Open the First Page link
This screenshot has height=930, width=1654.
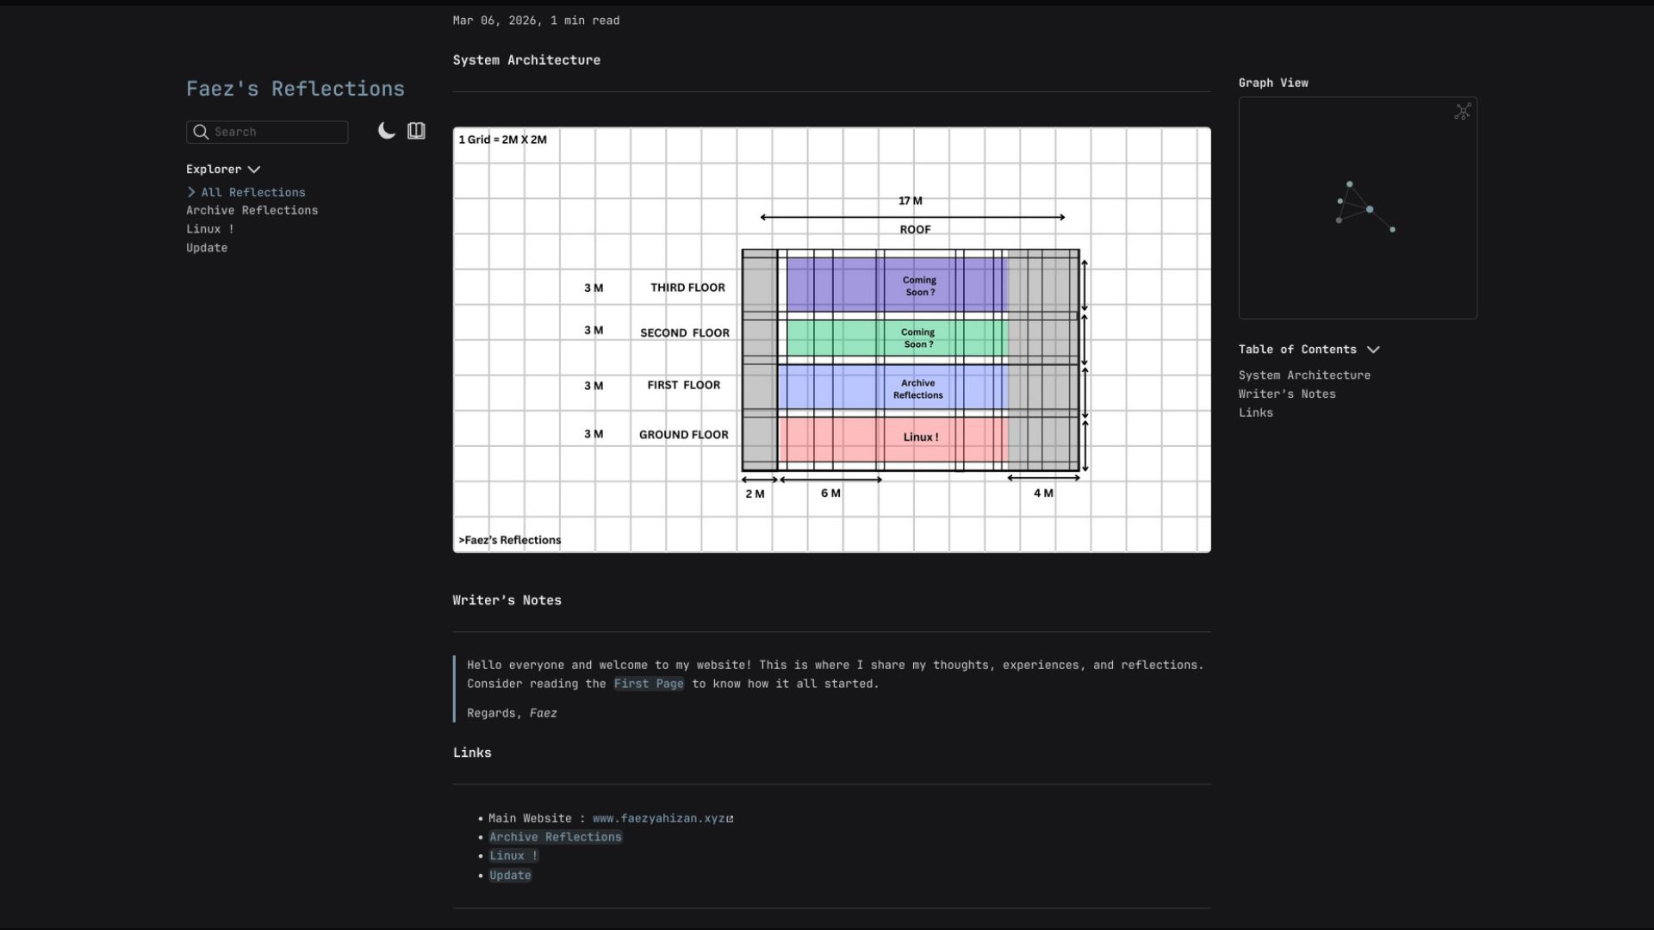pyautogui.click(x=648, y=684)
